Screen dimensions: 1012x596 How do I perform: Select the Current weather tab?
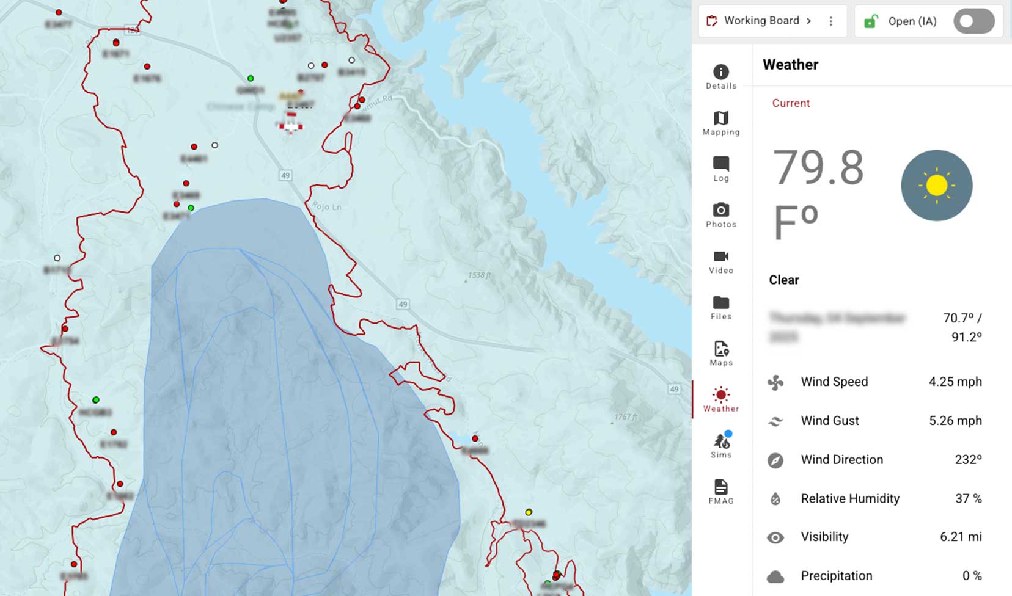pyautogui.click(x=791, y=103)
